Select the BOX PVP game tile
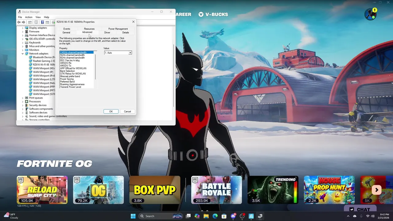 click(155, 190)
